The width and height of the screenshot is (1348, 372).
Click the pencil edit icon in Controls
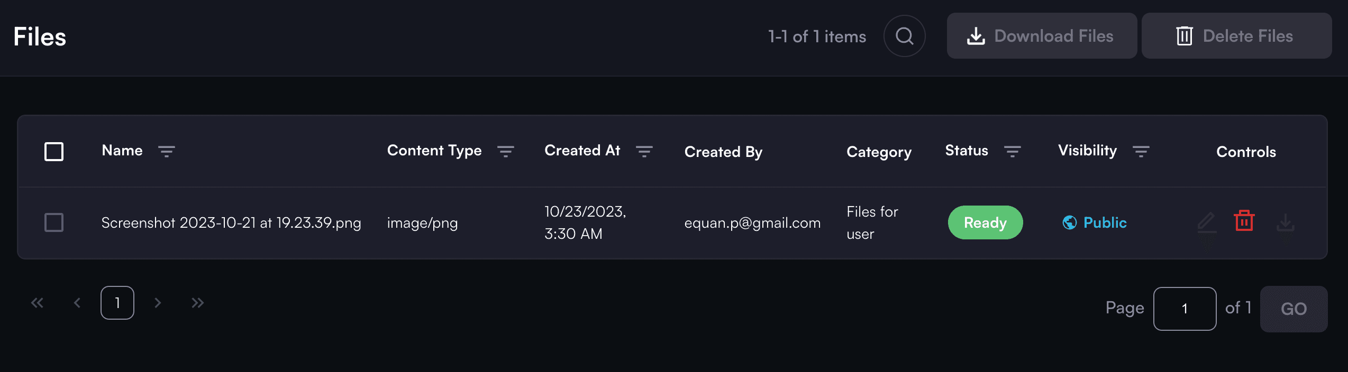pyautogui.click(x=1206, y=222)
